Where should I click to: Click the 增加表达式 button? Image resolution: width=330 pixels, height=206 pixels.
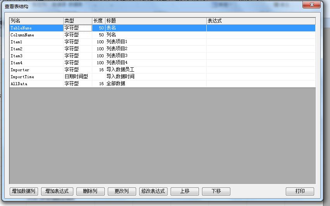pos(57,191)
